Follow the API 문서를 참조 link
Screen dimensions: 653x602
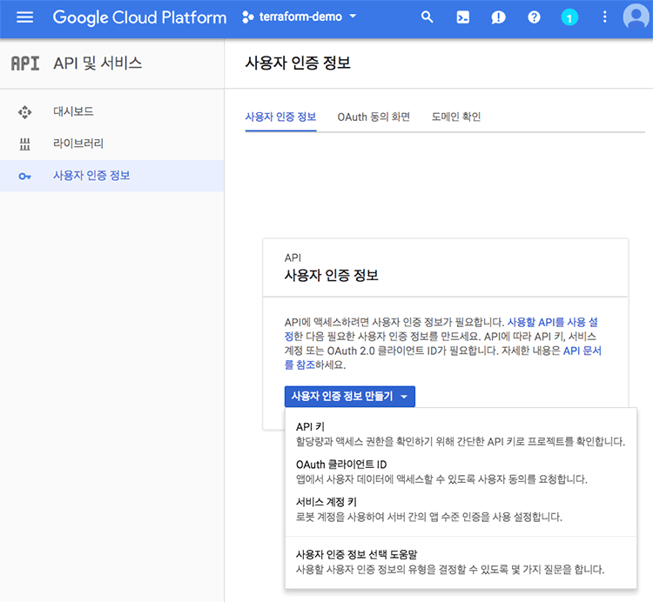582,351
